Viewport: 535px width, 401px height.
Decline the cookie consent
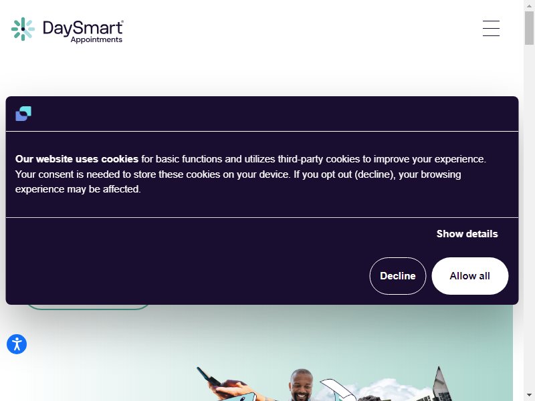[x=398, y=276]
